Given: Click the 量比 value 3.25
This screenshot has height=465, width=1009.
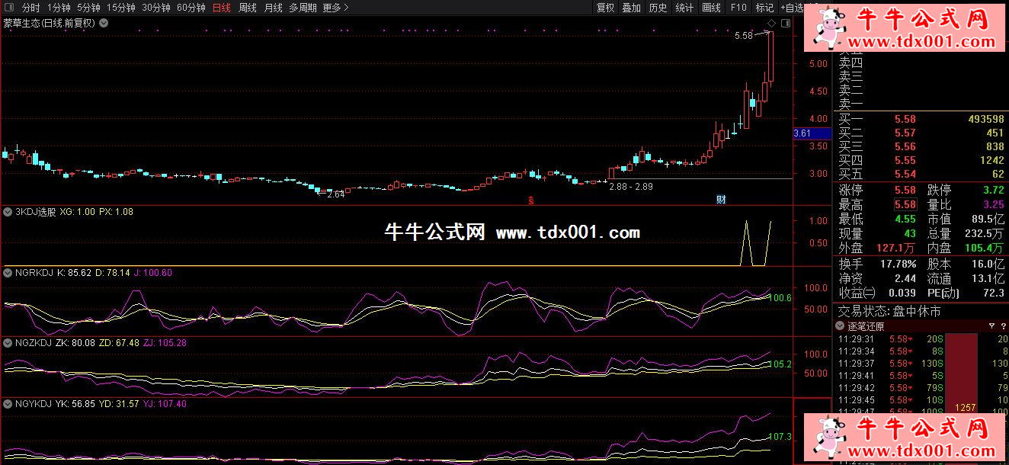Looking at the screenshot, I should [993, 204].
